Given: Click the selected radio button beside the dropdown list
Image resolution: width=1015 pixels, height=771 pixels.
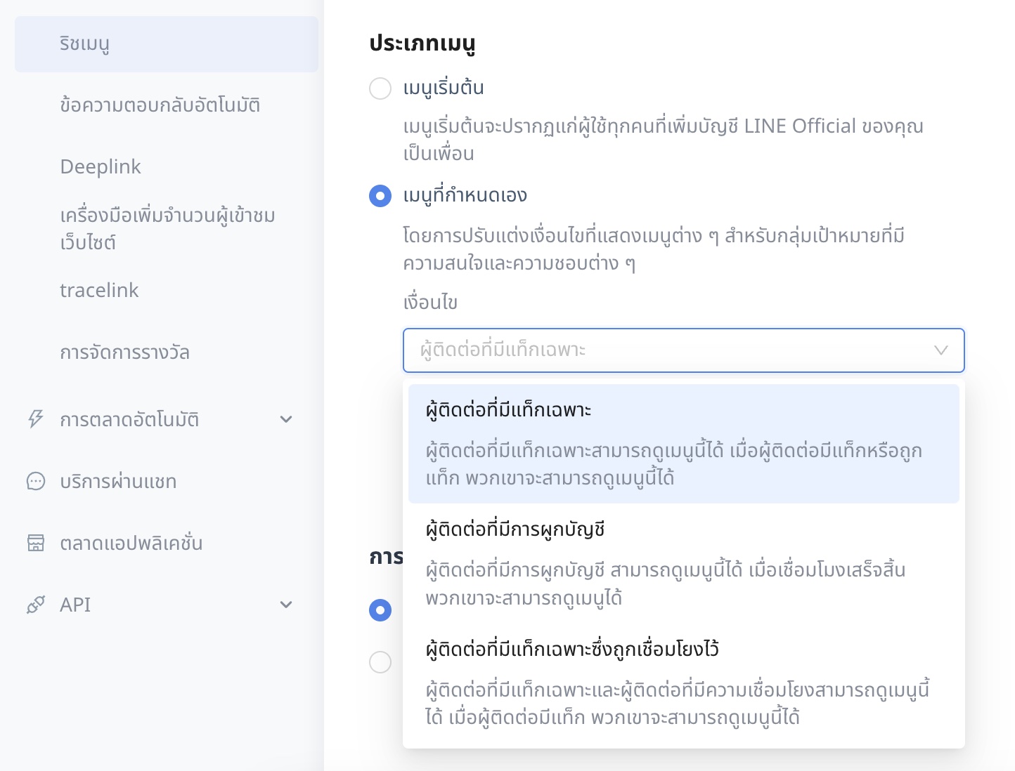Looking at the screenshot, I should coord(380,609).
